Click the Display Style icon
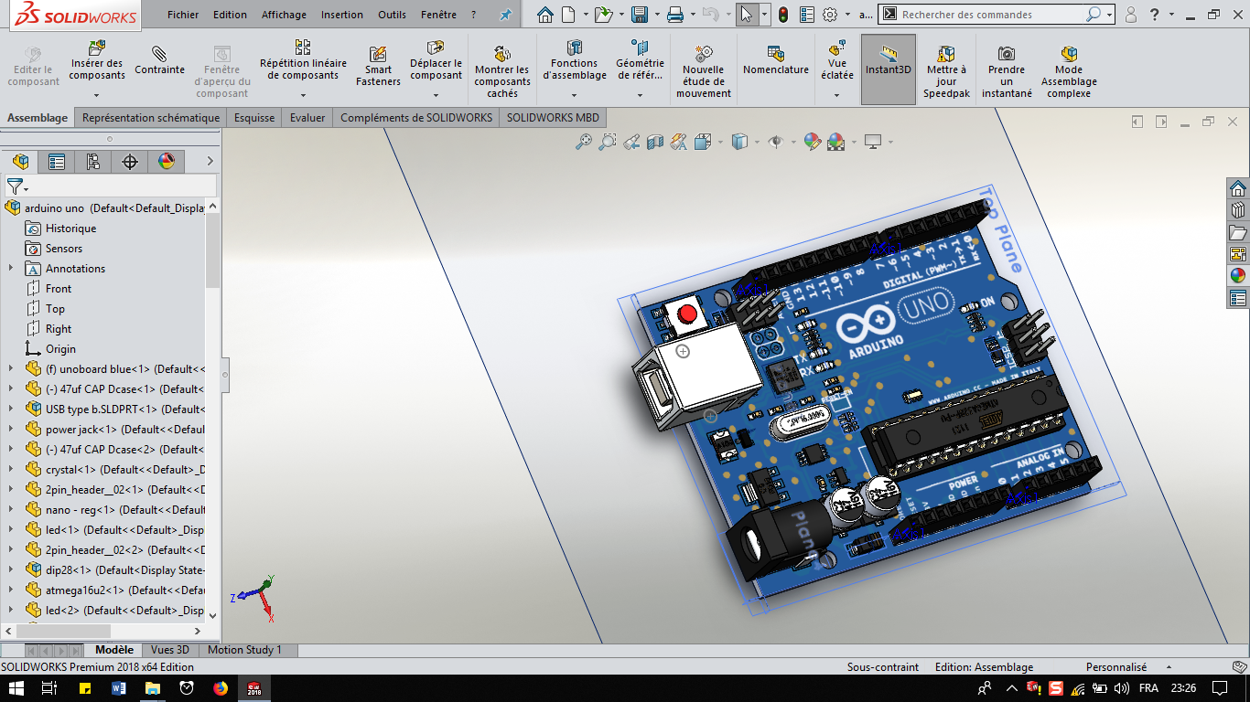Viewport: 1250px width, 702px height. pos(739,142)
